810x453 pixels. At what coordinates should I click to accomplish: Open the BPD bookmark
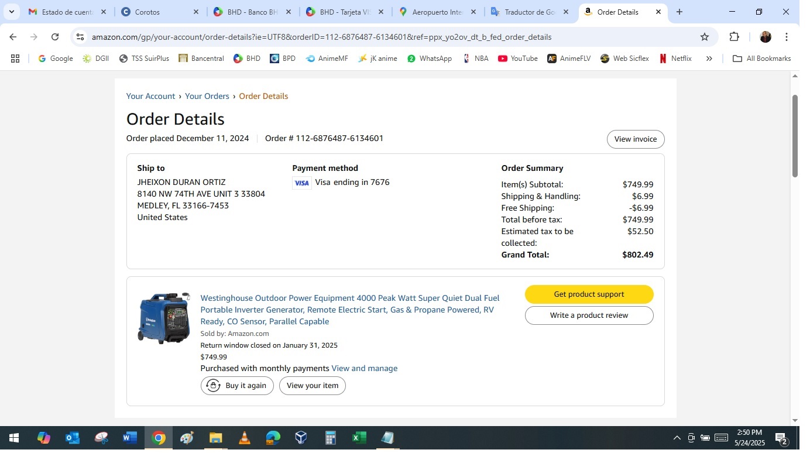[283, 59]
